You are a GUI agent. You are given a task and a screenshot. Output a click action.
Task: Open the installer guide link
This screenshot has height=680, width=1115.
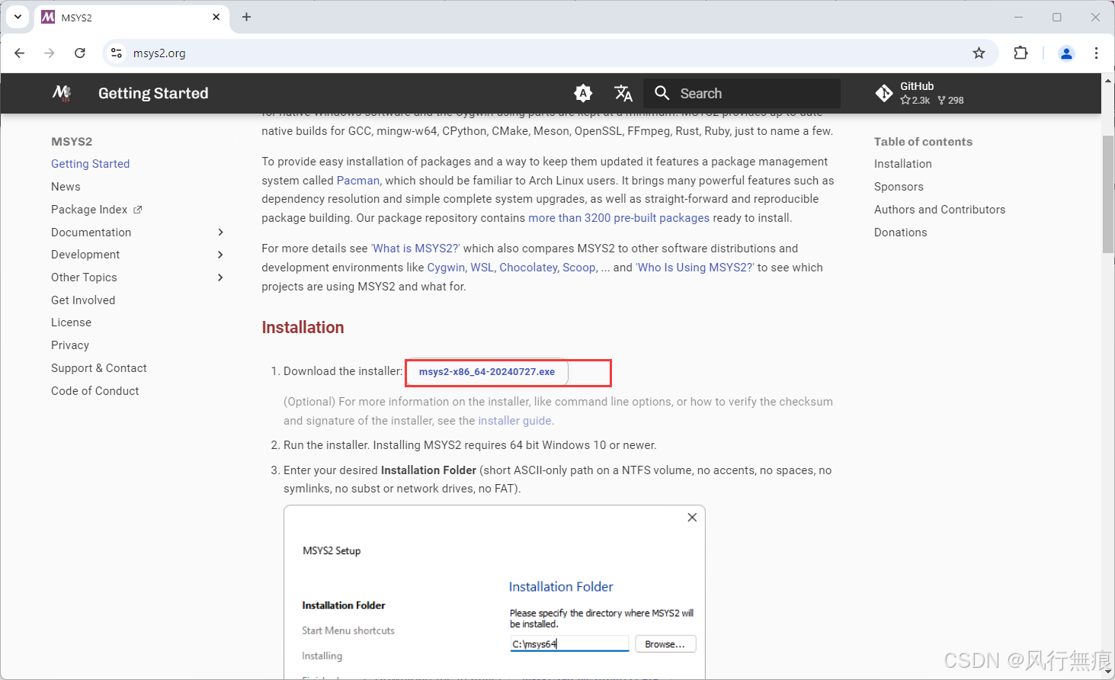[x=514, y=421]
